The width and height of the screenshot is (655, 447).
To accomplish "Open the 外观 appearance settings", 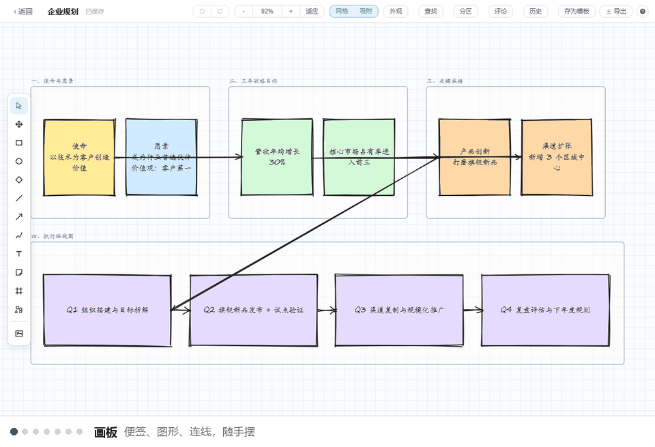I will 396,12.
